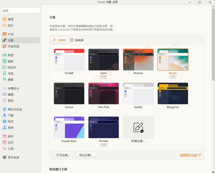
Task: Focus the 搜索 settings search field
Action: pyautogui.click(x=21, y=11)
